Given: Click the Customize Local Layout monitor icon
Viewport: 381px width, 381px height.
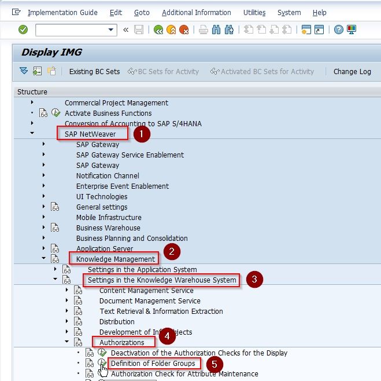Looking at the screenshot, I should [352, 30].
